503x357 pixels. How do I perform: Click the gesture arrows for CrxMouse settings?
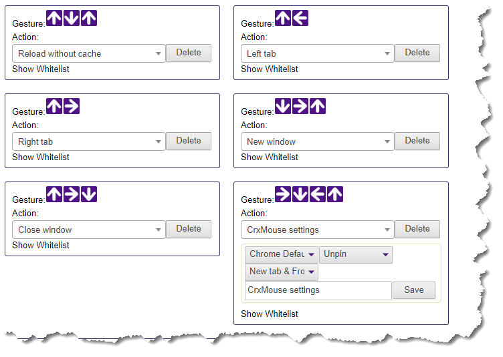[309, 194]
